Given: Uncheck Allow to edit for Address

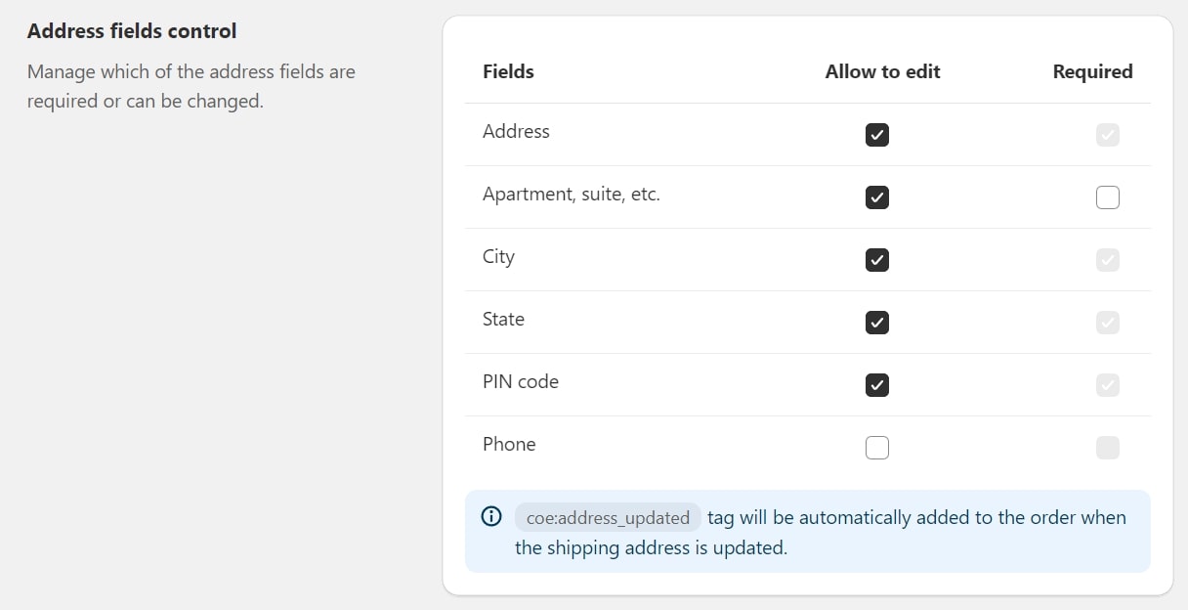Looking at the screenshot, I should click(876, 135).
